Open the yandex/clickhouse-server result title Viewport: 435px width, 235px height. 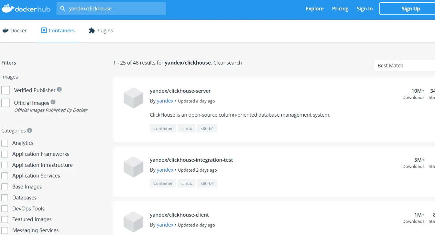(180, 91)
